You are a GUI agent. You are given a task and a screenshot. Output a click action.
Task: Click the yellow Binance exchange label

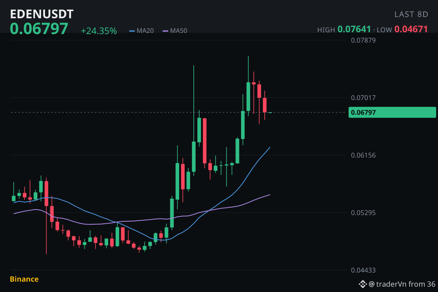tap(24, 279)
